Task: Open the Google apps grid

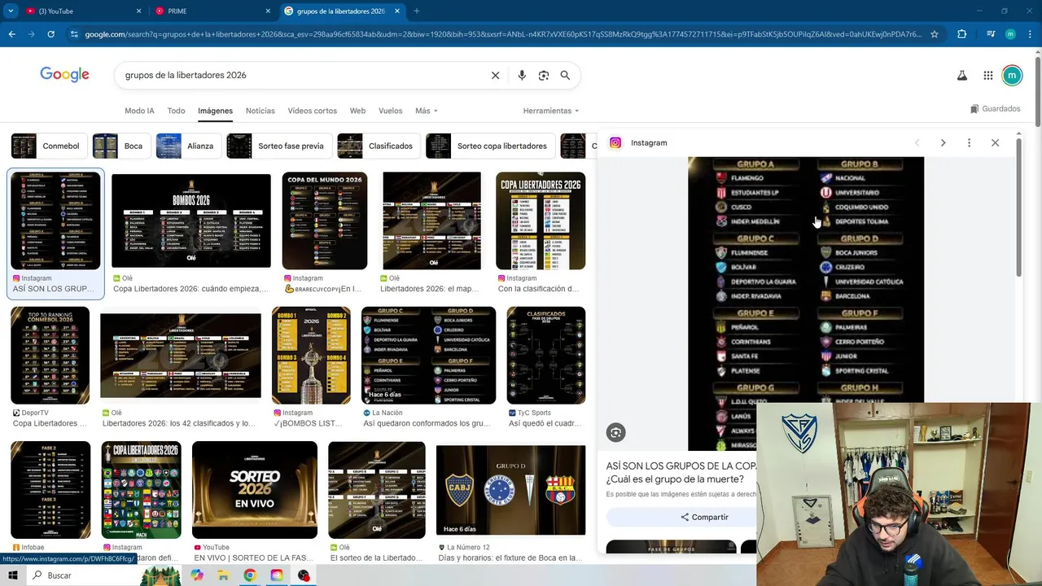Action: click(987, 76)
